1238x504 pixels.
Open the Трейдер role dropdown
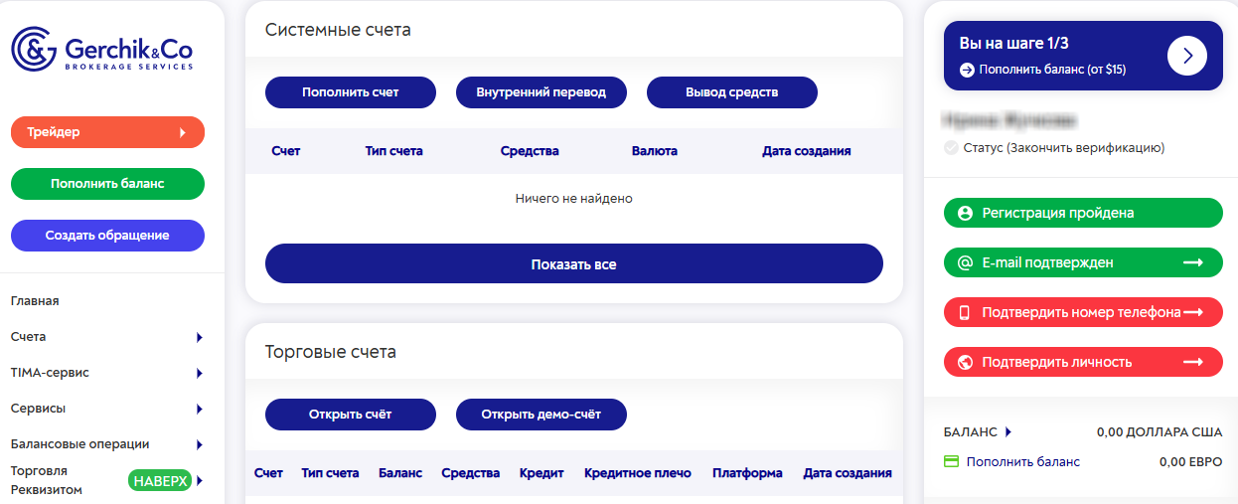point(107,132)
